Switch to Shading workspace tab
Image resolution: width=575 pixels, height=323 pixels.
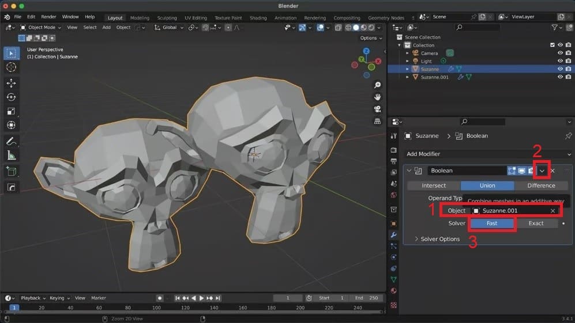point(258,18)
